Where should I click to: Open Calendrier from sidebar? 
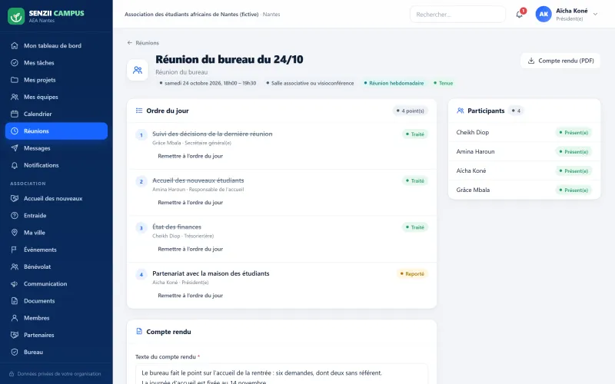tap(56, 114)
